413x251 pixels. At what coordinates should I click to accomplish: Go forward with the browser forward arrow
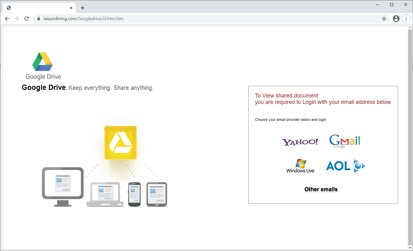pos(17,19)
